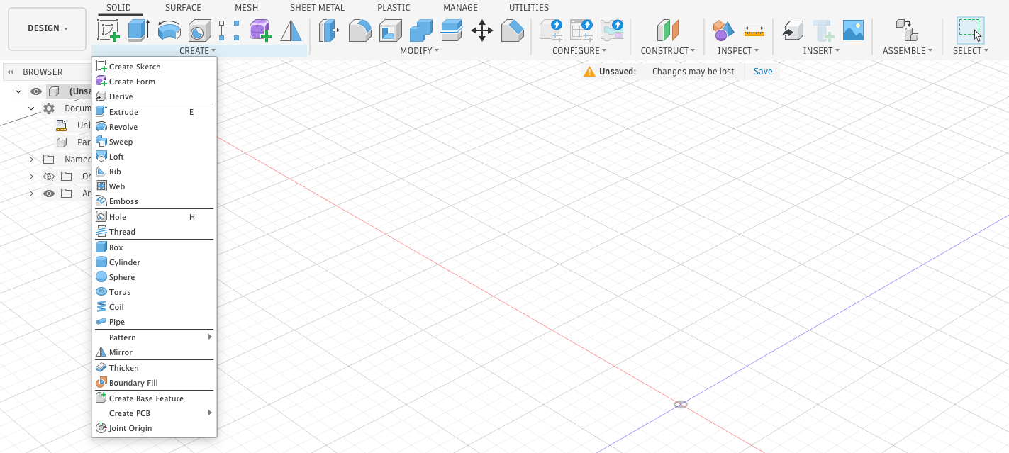This screenshot has height=453, width=1009.
Task: Open the DESIGN workspace dropdown
Action: 48,28
